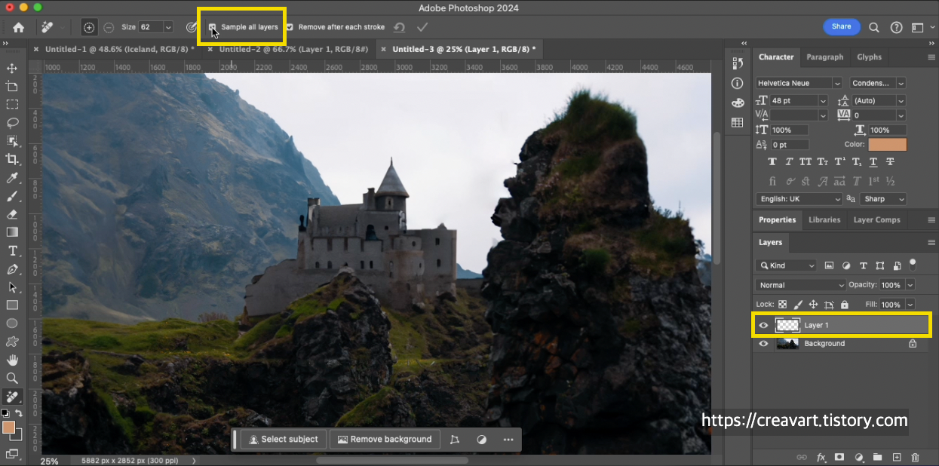Click the Create new layer button
939x466 pixels.
pos(897,457)
